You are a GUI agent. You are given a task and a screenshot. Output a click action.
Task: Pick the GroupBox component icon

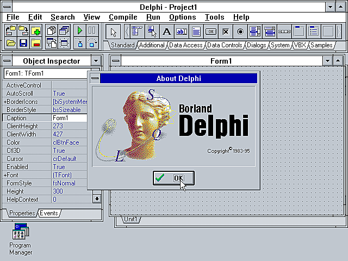(299, 32)
